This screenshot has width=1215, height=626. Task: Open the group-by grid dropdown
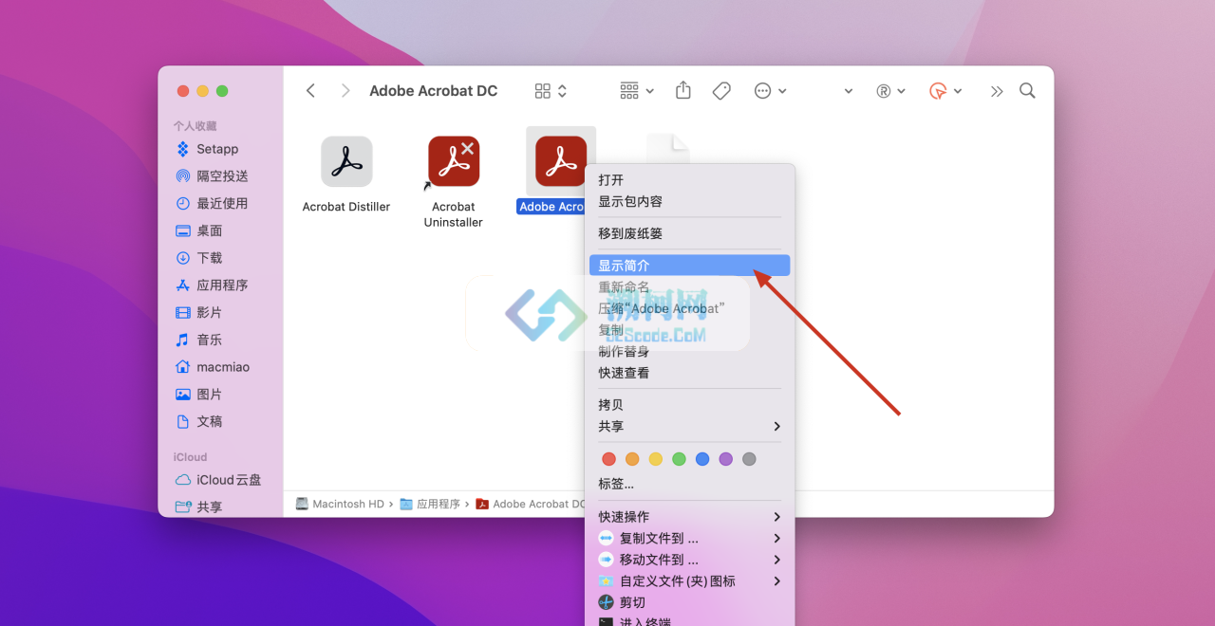point(637,91)
